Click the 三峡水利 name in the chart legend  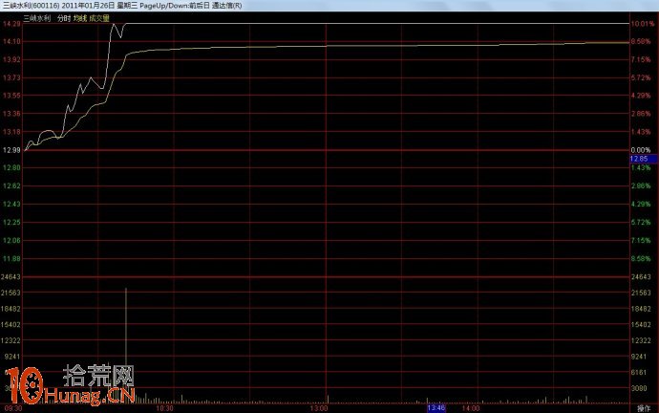coord(37,18)
